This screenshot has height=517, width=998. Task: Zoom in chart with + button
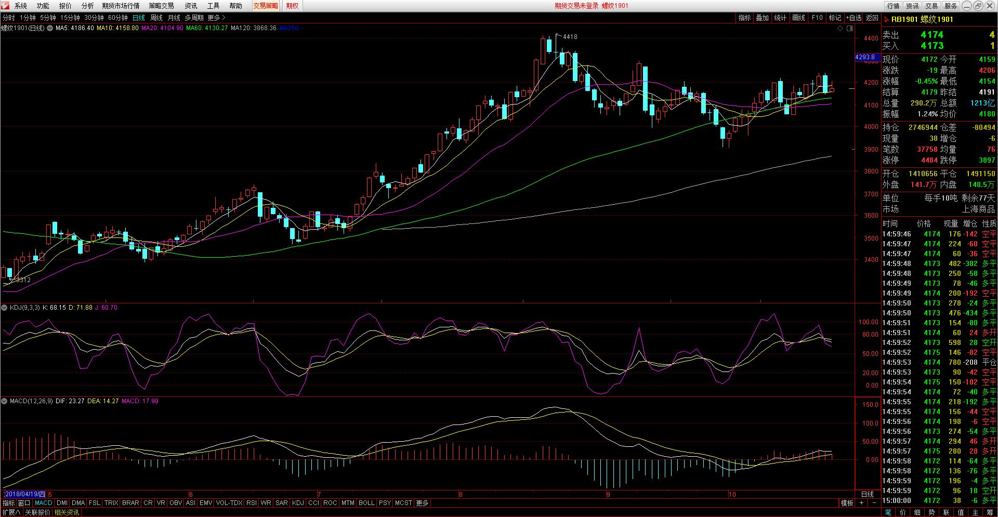pyautogui.click(x=861, y=503)
